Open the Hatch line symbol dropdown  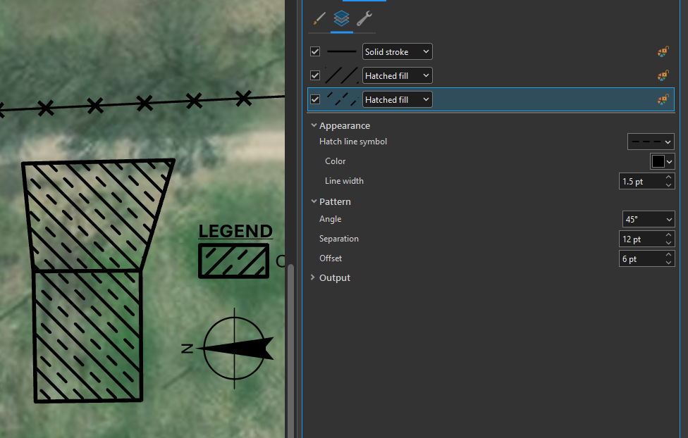coord(651,142)
